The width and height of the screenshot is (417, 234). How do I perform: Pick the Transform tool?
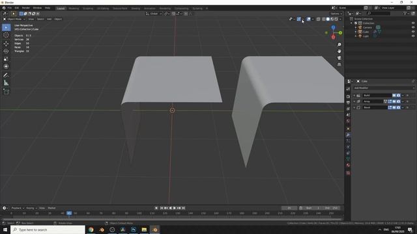point(6,66)
